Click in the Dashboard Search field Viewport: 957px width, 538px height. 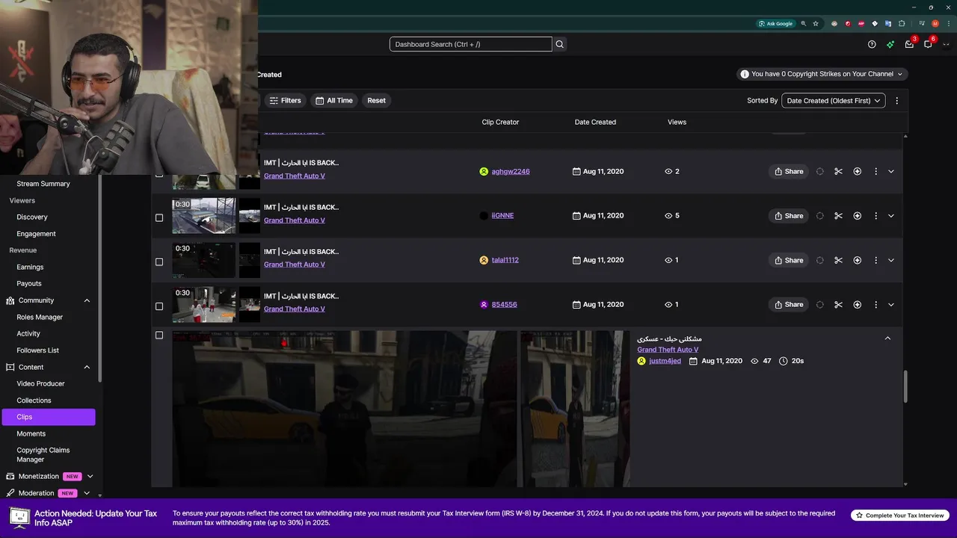(471, 44)
